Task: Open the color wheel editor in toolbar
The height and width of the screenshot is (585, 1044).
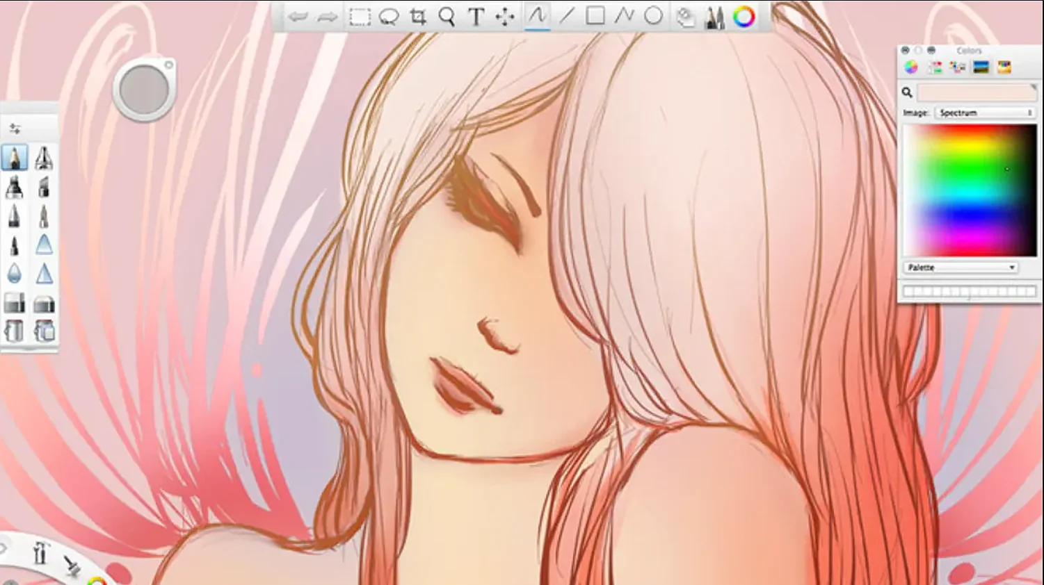Action: pyautogui.click(x=744, y=17)
